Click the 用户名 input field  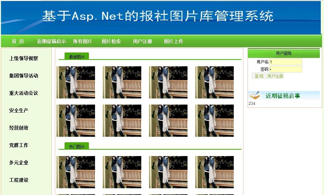pos(286,62)
